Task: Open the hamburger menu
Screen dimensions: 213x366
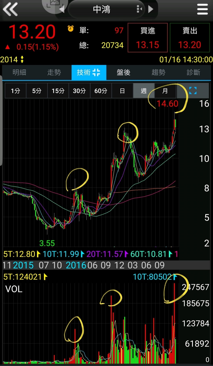Action: [203, 9]
